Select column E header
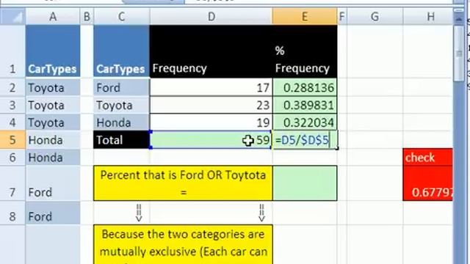 click(305, 17)
